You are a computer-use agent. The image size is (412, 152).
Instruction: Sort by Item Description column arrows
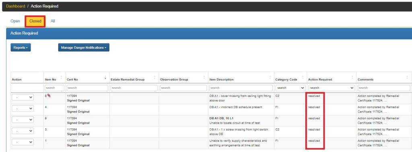click(270, 77)
